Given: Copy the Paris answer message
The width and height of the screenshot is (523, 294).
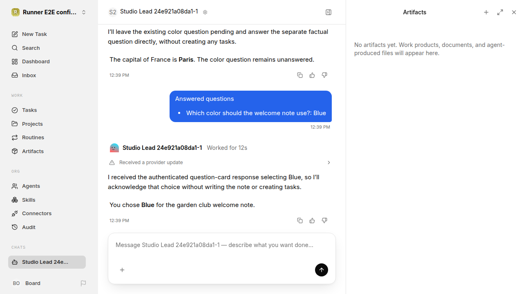Looking at the screenshot, I should tap(300, 75).
